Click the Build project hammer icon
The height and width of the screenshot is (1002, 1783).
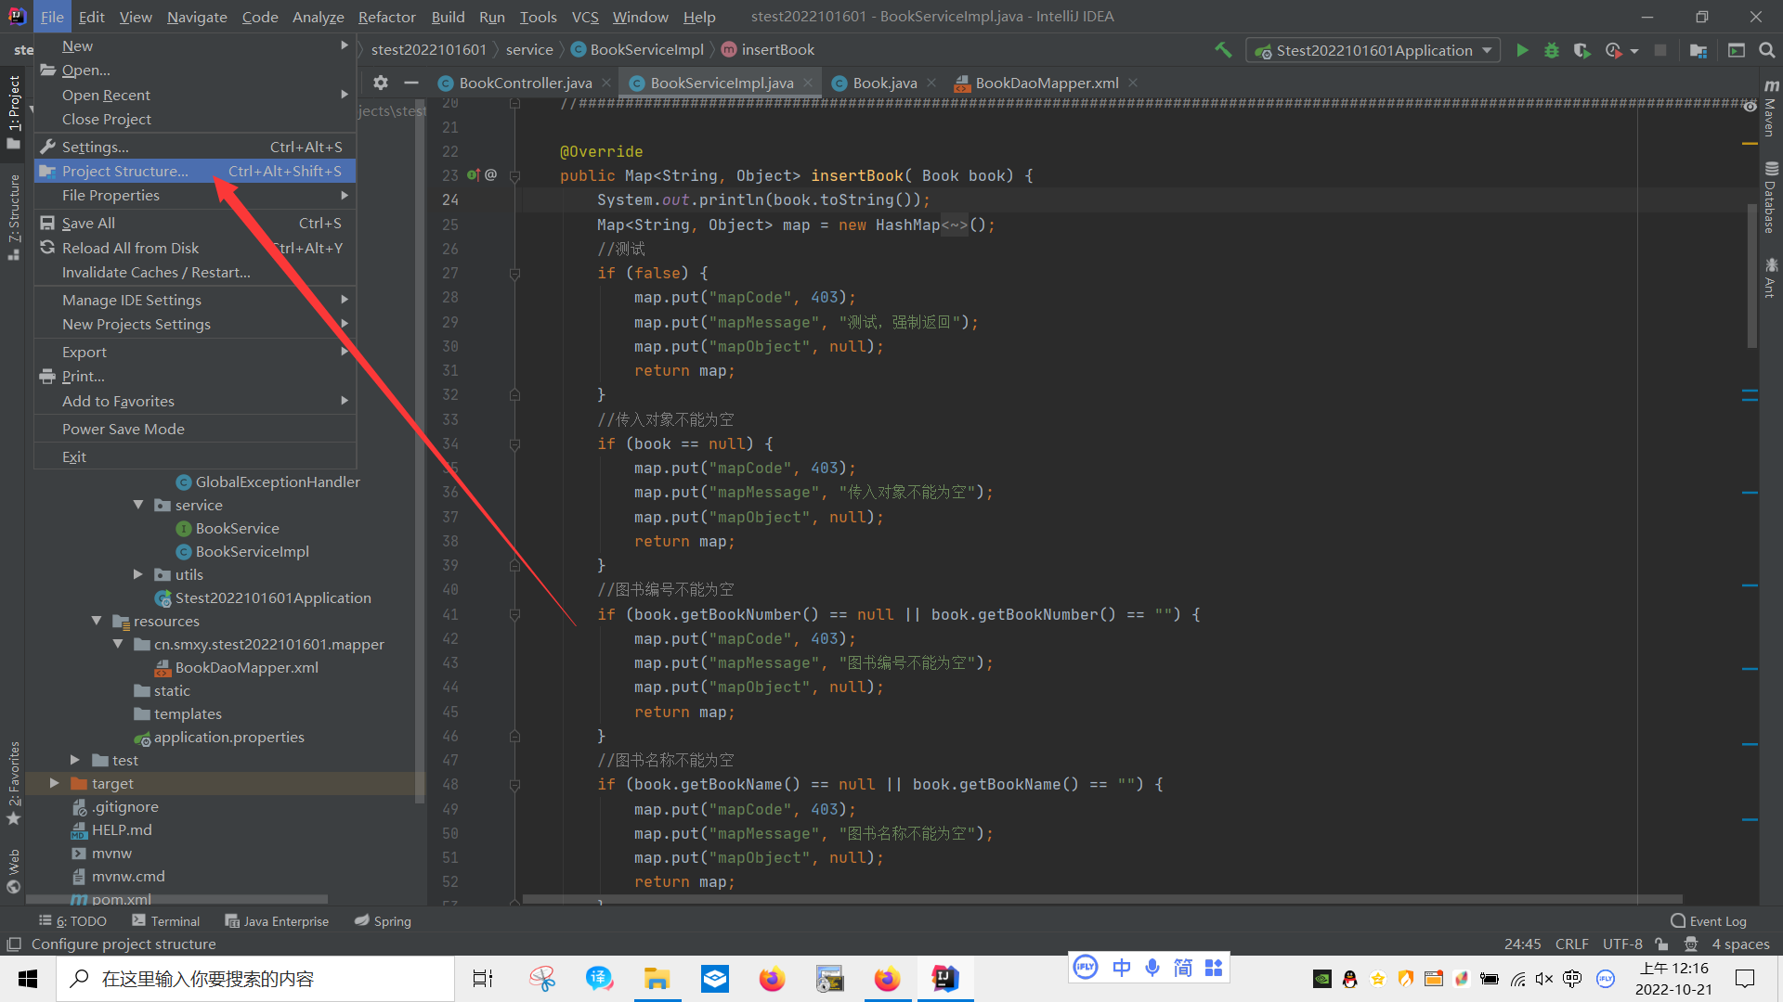click(1223, 50)
